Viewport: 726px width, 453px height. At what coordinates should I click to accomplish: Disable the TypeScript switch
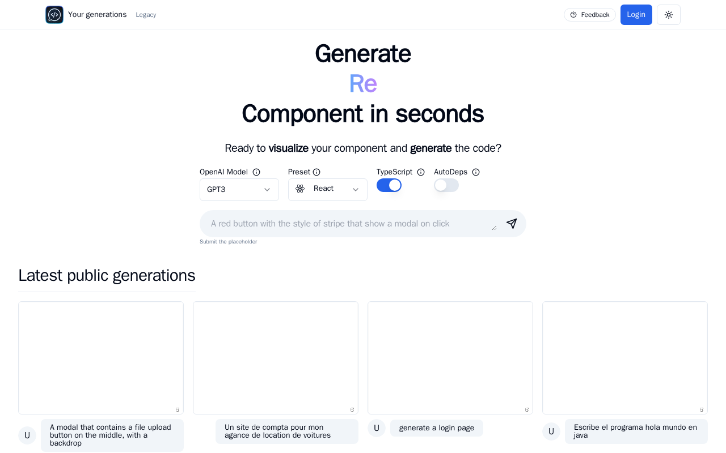[x=389, y=185]
